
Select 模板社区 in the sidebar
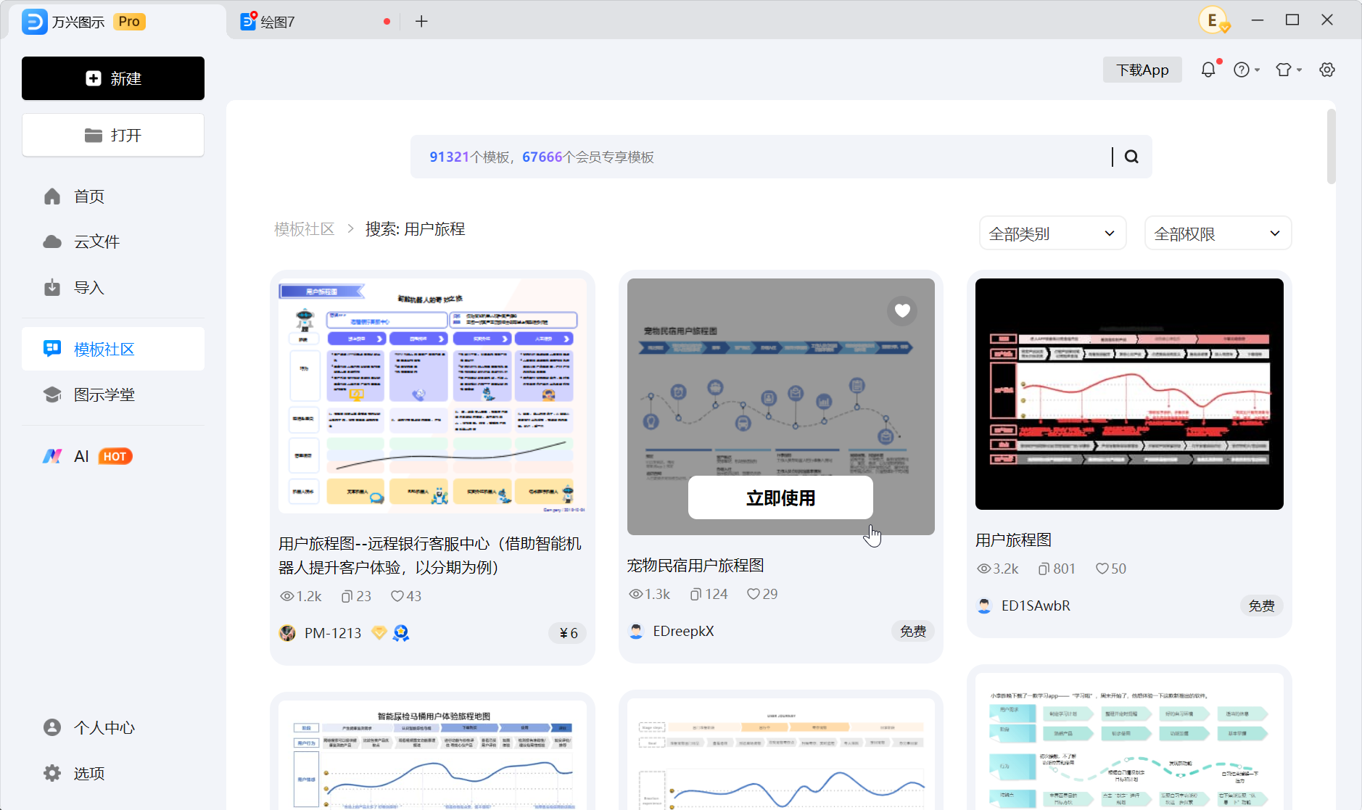point(113,349)
